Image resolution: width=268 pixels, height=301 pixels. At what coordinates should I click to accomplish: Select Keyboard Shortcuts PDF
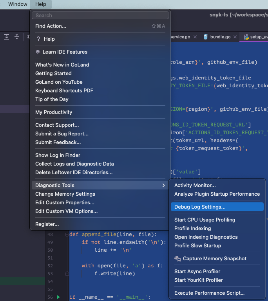[64, 91]
